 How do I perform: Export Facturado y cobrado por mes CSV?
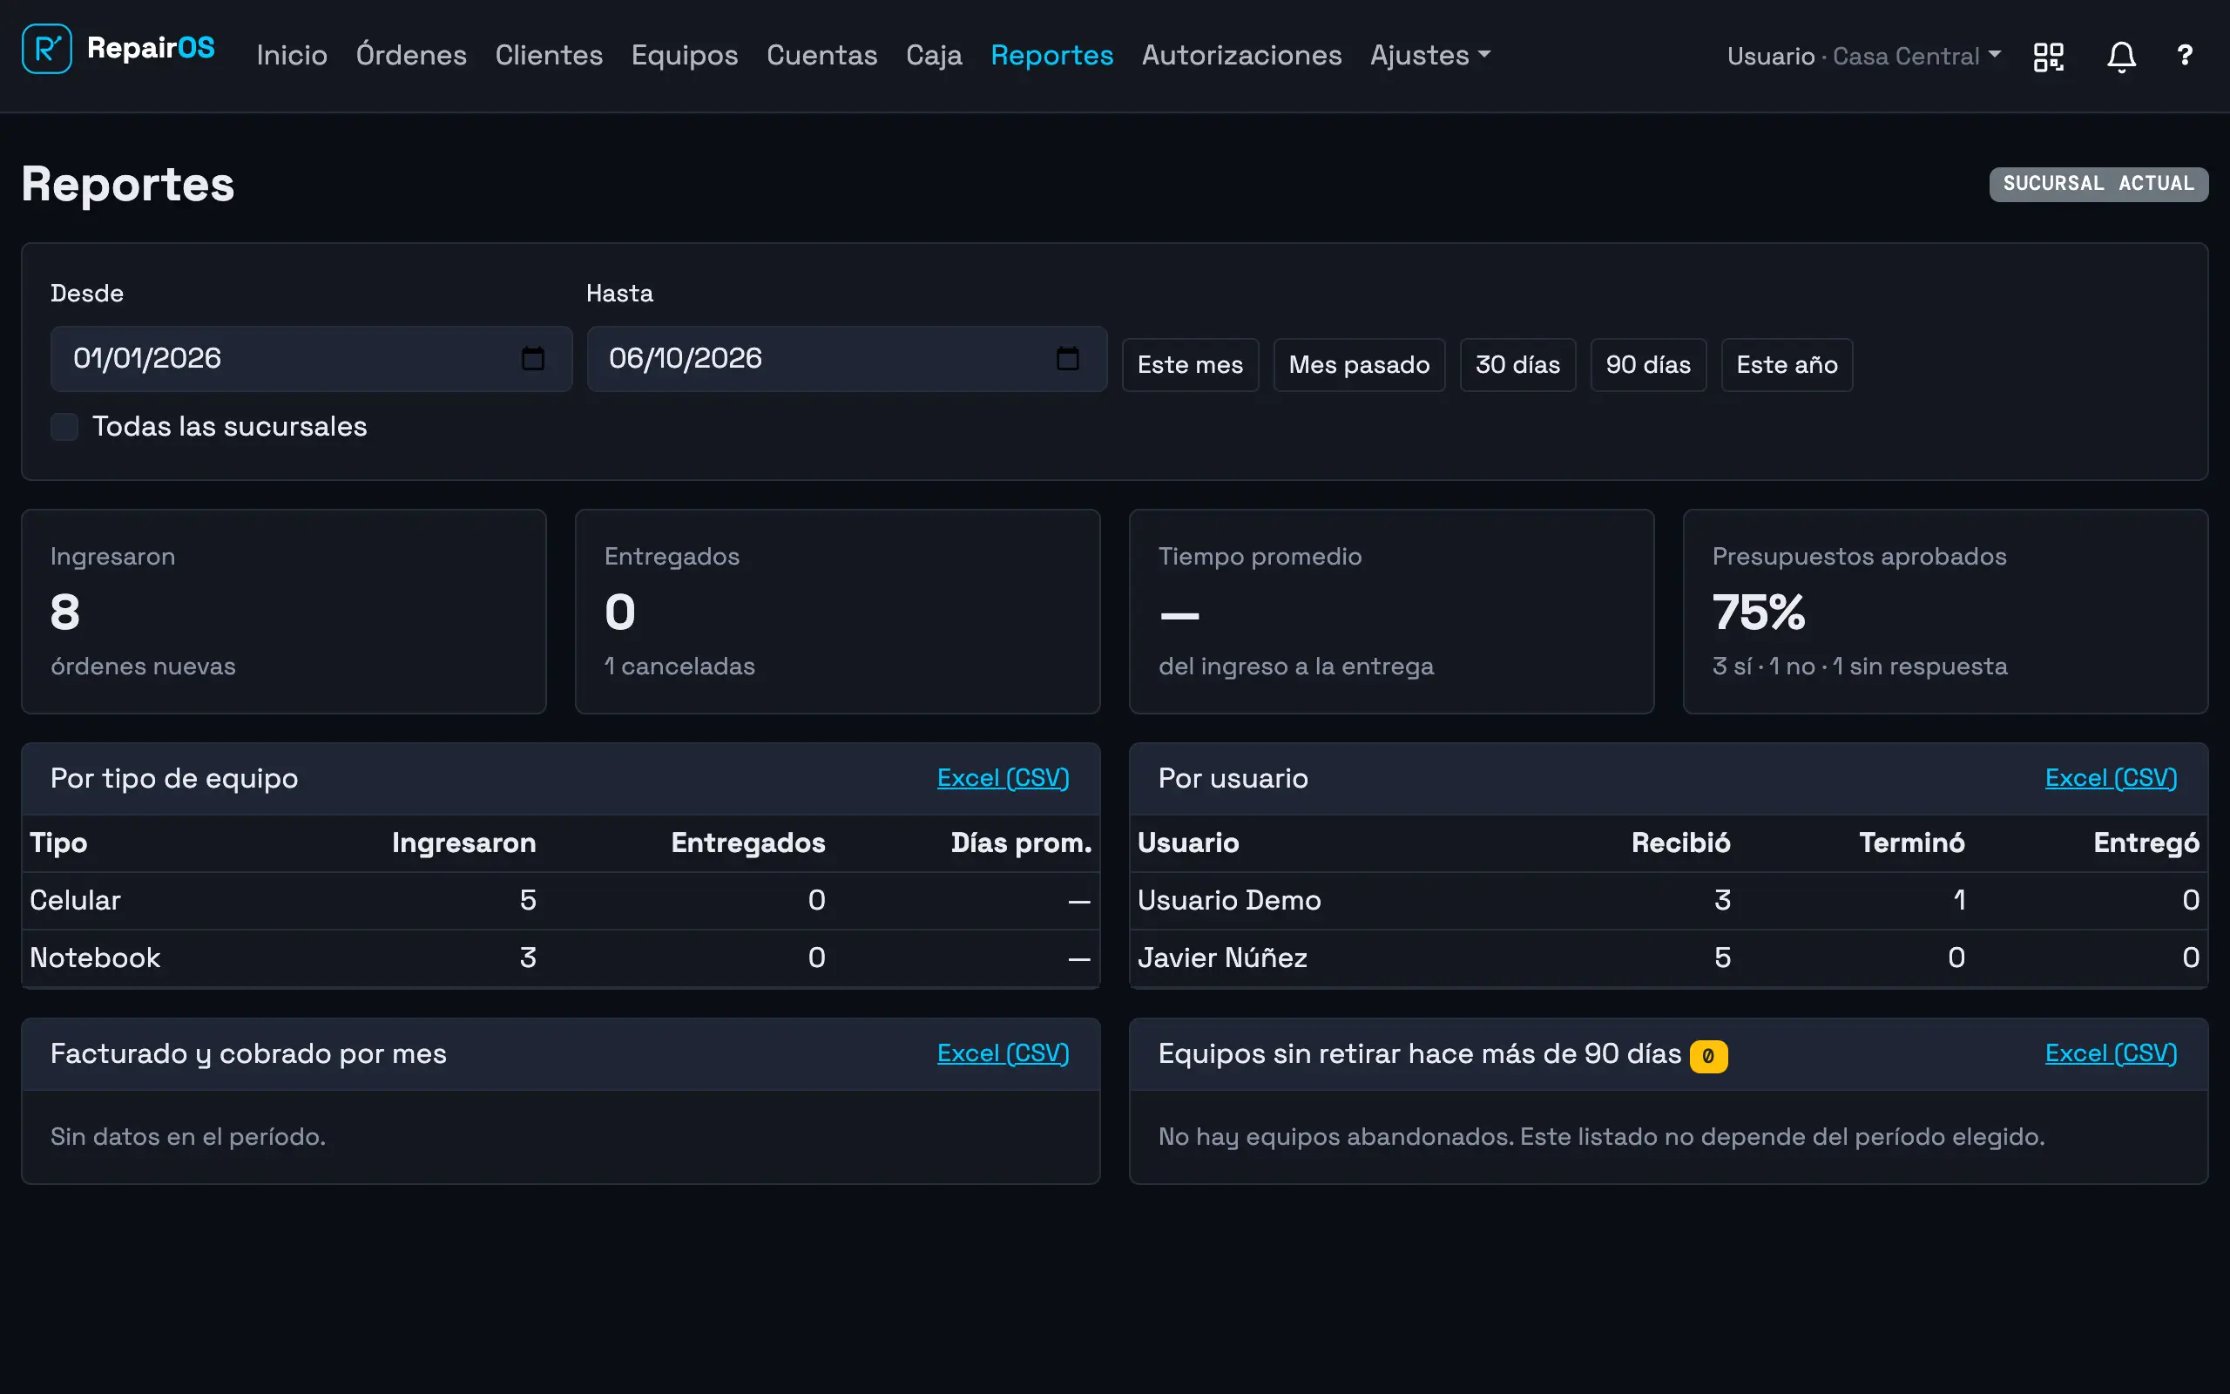point(1003,1052)
